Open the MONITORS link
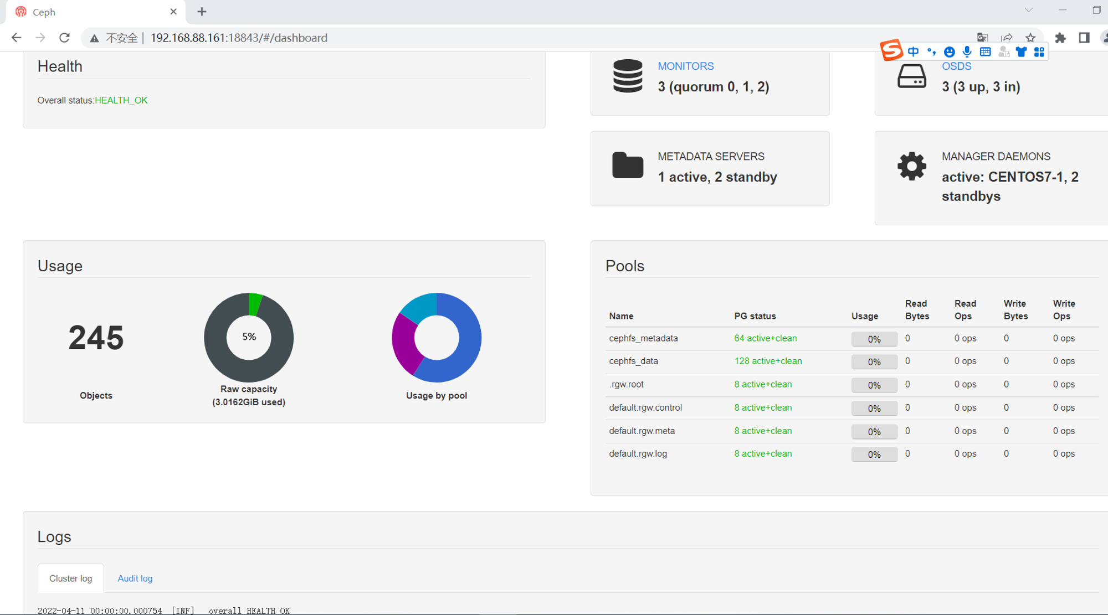Screen dimensions: 1108x615 point(685,66)
